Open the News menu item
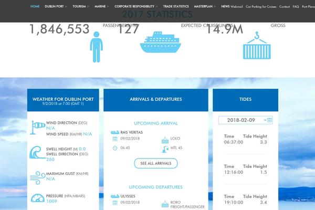The height and width of the screenshot is (210, 315). point(225,6)
